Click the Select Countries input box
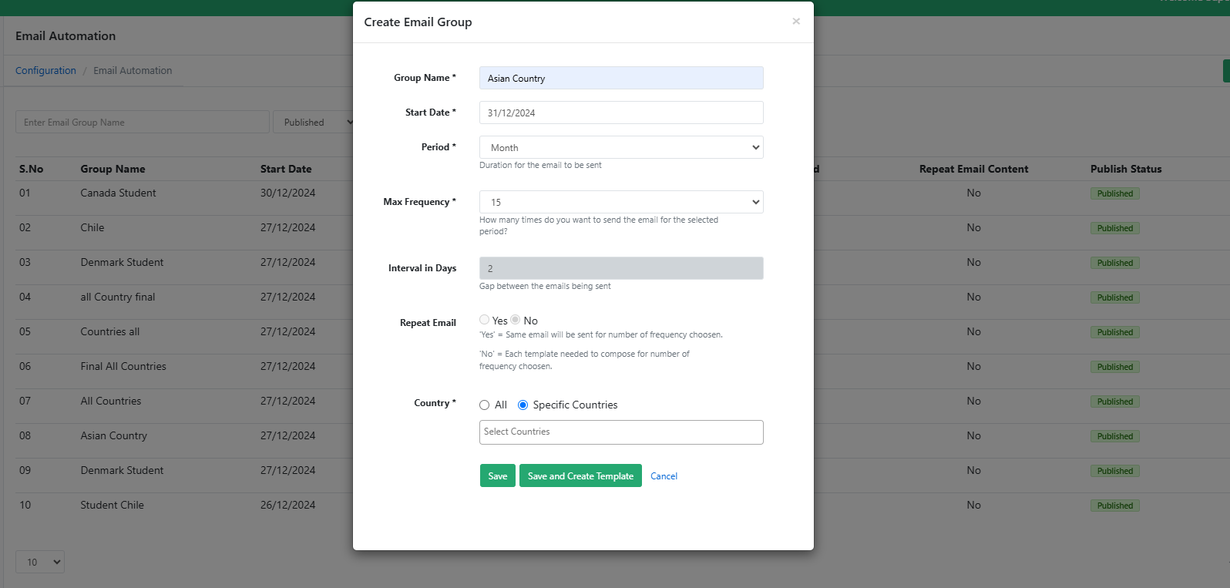Screen dimensions: 1230x588 pyautogui.click(x=620, y=432)
